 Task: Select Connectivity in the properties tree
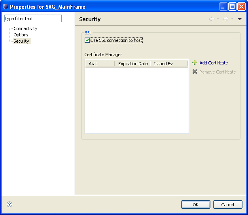coord(25,28)
